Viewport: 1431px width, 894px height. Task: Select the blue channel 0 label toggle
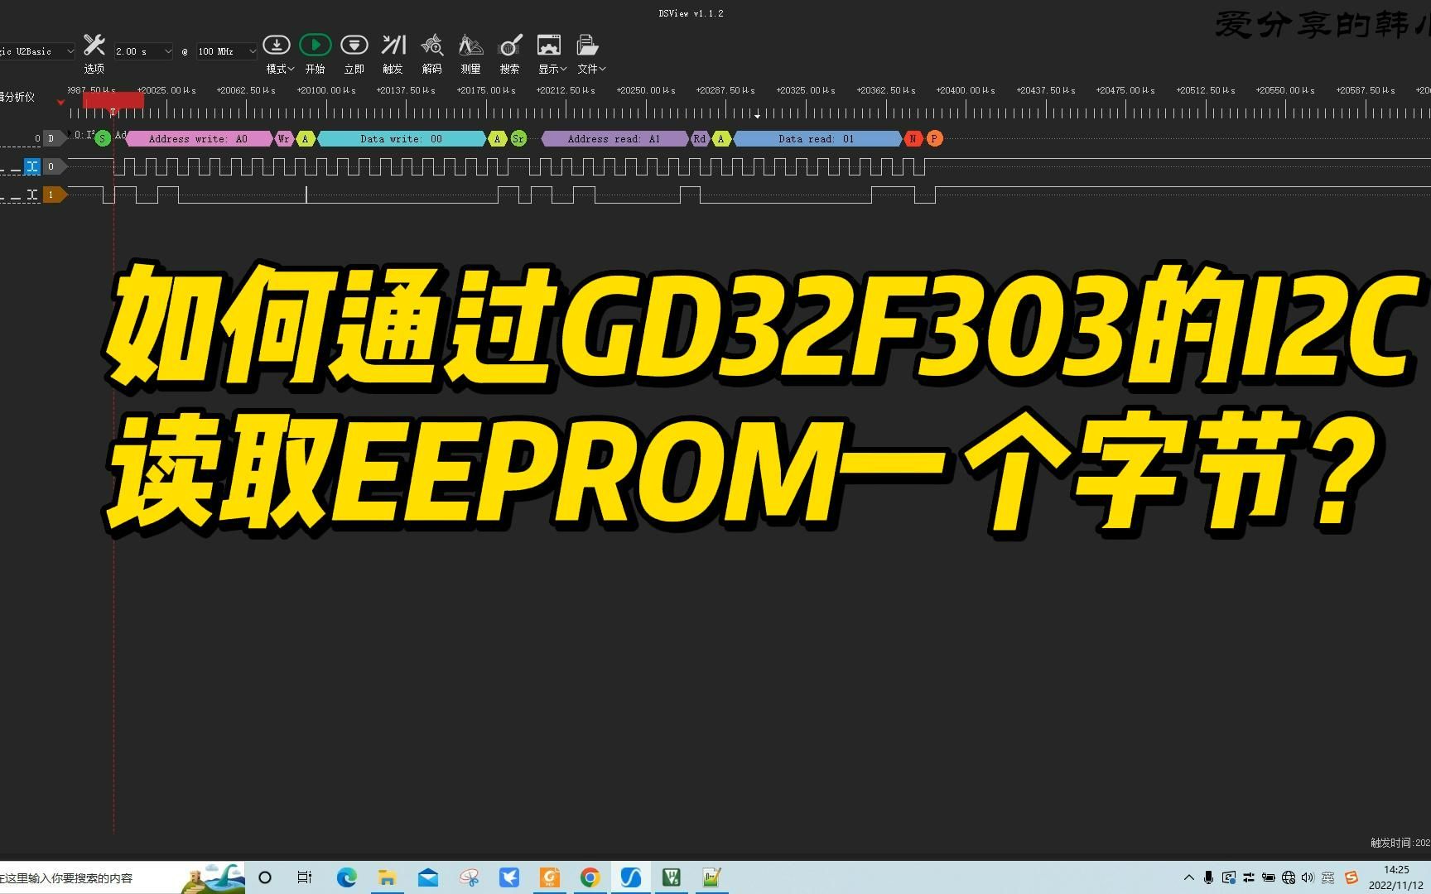tap(32, 166)
